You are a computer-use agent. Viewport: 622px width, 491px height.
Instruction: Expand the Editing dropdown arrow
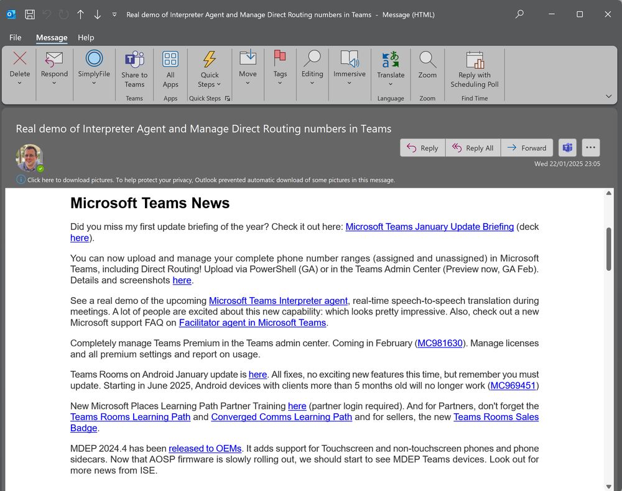(x=312, y=83)
